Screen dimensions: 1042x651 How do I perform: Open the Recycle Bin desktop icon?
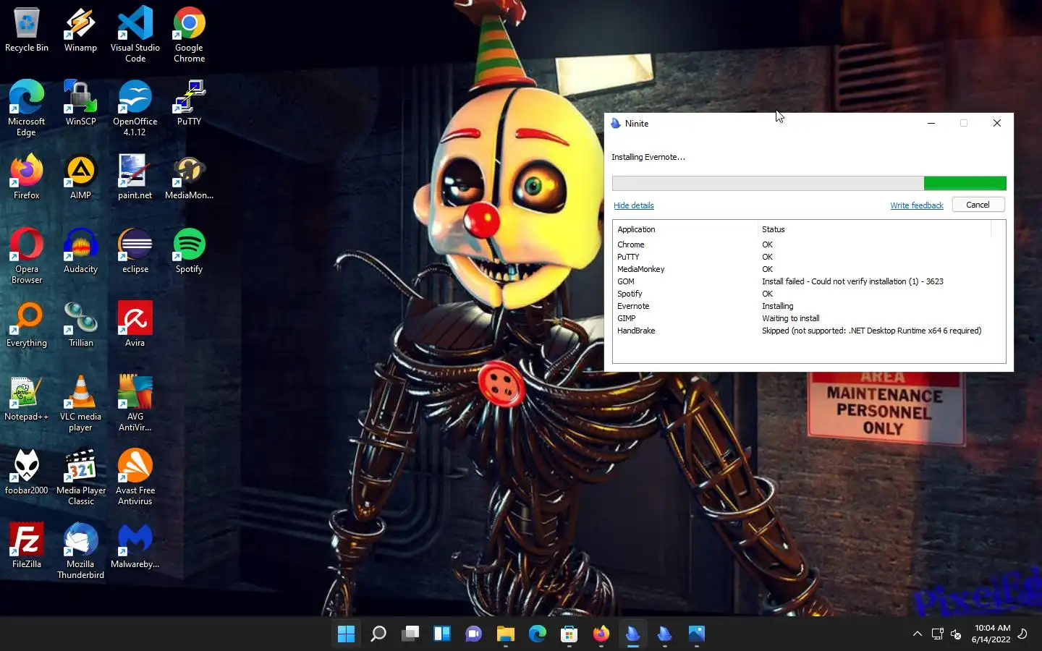[27, 30]
